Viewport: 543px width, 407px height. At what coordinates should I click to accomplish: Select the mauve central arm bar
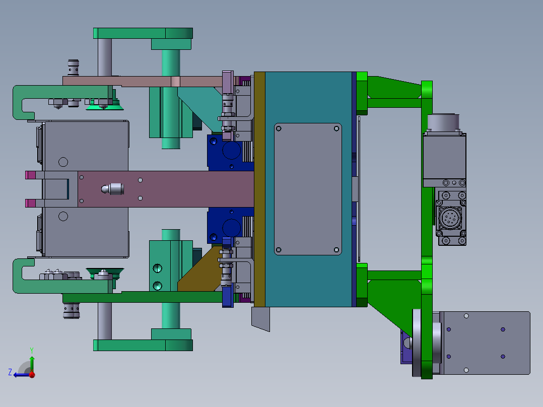pyautogui.click(x=166, y=189)
